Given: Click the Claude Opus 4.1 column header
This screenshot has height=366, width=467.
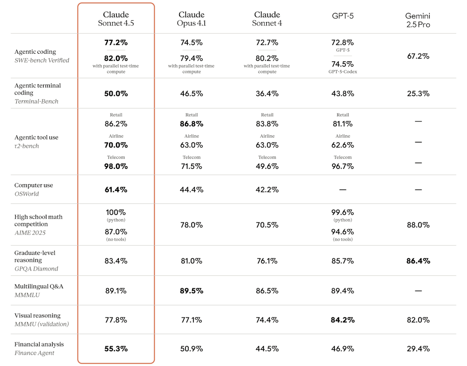Looking at the screenshot, I should click(x=191, y=19).
